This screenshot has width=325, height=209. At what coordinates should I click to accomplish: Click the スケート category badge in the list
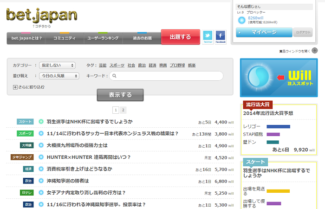(x=26, y=122)
